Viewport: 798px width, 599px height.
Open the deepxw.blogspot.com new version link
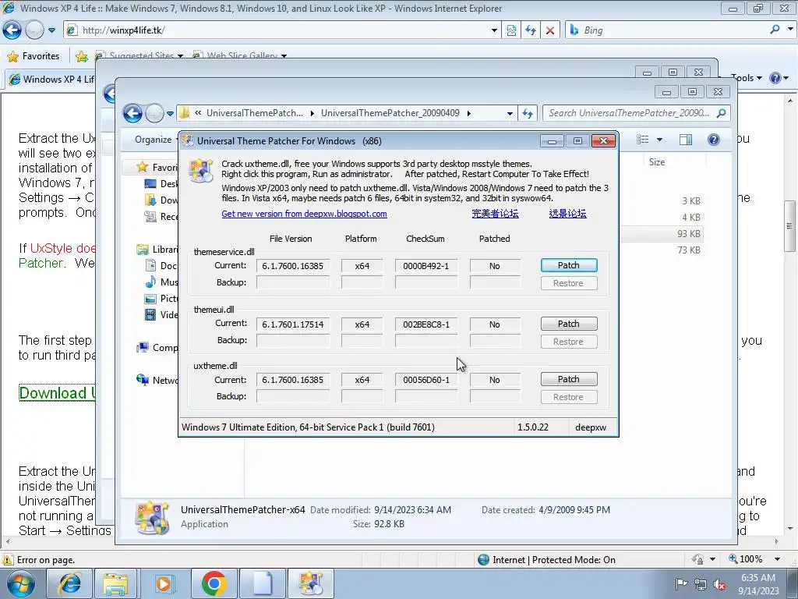304,214
